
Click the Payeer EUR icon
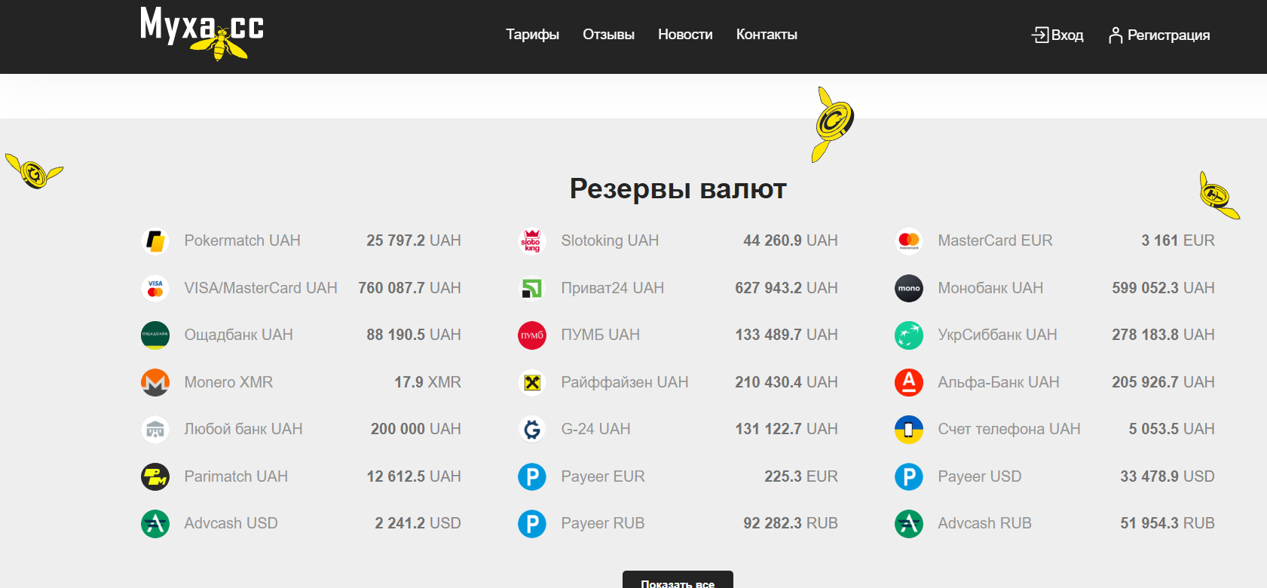[532, 476]
